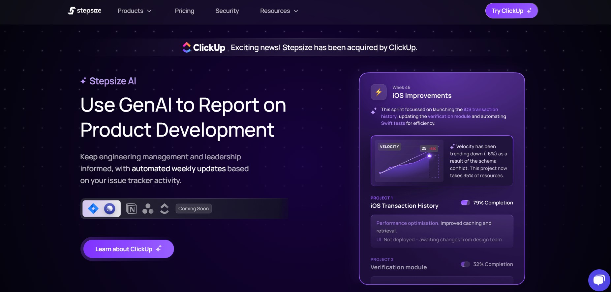Click the Performance optimisation text
This screenshot has height=292, width=611.
click(408, 223)
